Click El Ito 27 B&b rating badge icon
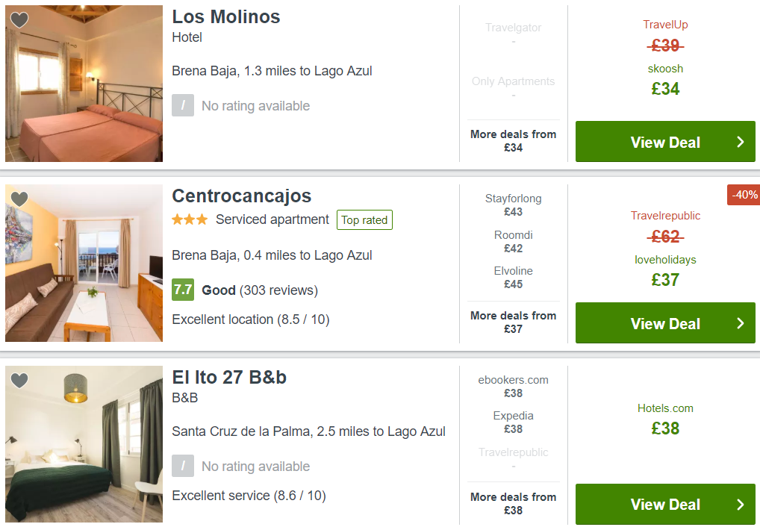 click(x=183, y=467)
